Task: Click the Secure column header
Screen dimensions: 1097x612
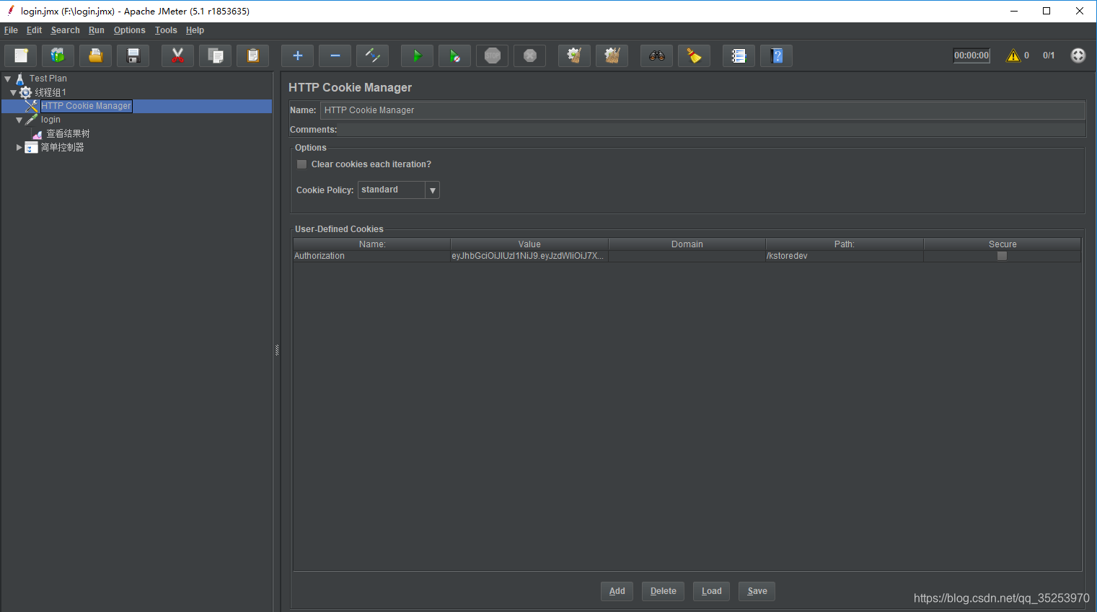Action: pyautogui.click(x=1003, y=244)
